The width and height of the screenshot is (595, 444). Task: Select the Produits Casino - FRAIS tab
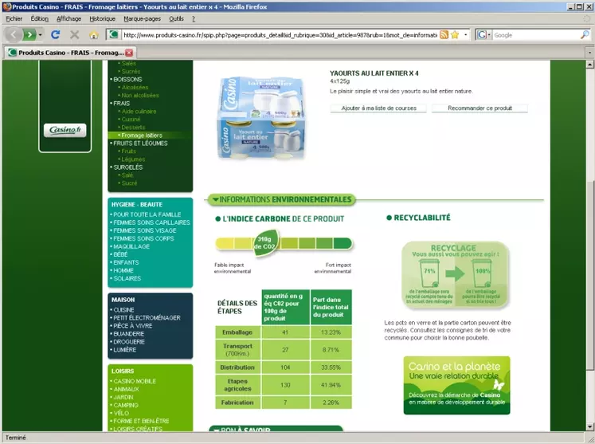(70, 53)
